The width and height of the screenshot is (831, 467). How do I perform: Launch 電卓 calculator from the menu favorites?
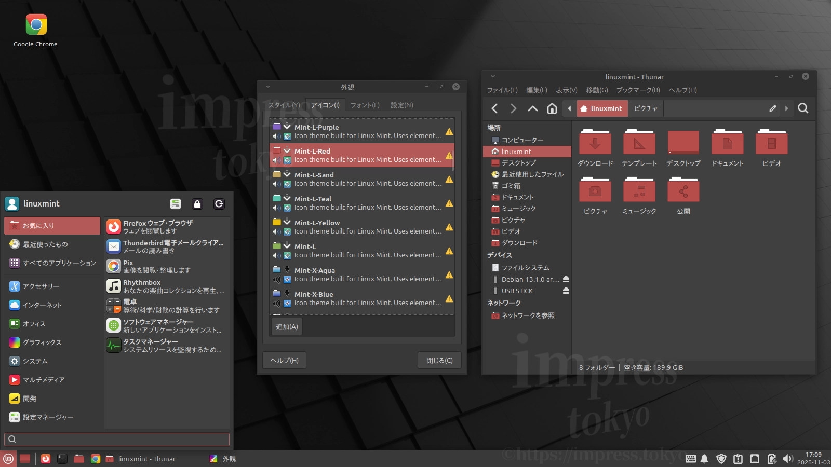coord(167,306)
